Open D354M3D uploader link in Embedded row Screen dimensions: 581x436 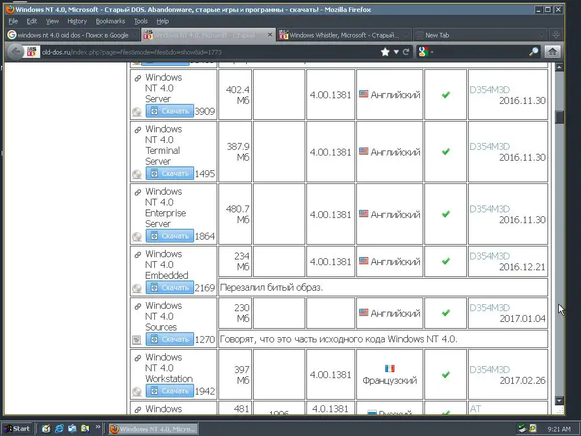pos(490,256)
